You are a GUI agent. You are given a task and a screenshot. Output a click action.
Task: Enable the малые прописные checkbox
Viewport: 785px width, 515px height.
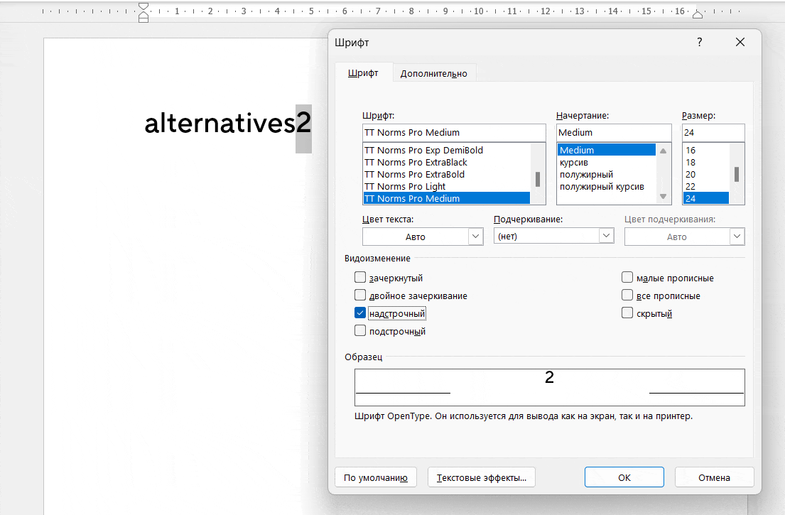click(627, 278)
